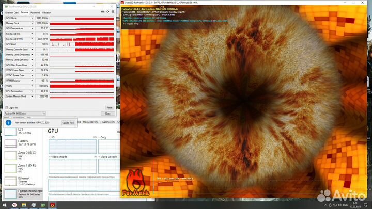Select Диск 1 (D: F:) in Task Manager
Viewport: 372px width, 209px height.
pyautogui.click(x=23, y=168)
